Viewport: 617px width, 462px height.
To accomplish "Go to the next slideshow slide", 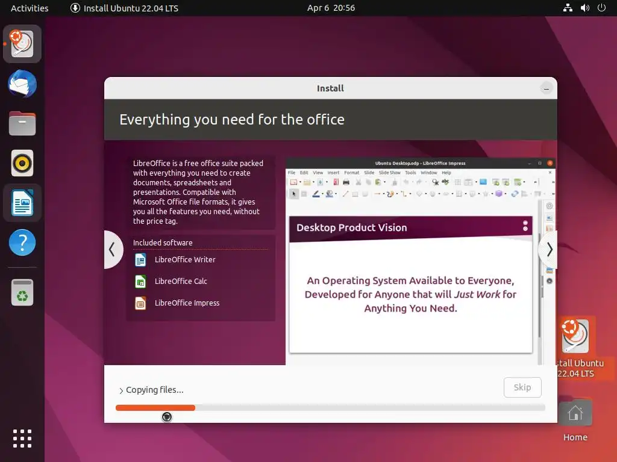I will [x=550, y=249].
